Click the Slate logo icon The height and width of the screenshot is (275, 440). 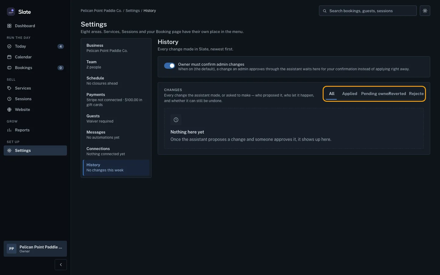11,12
